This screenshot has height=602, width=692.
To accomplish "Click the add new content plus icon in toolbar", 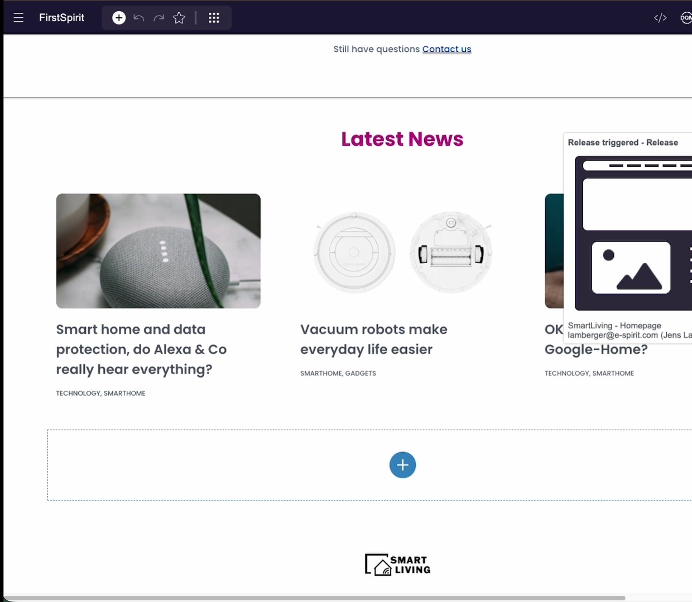I will tap(119, 18).
